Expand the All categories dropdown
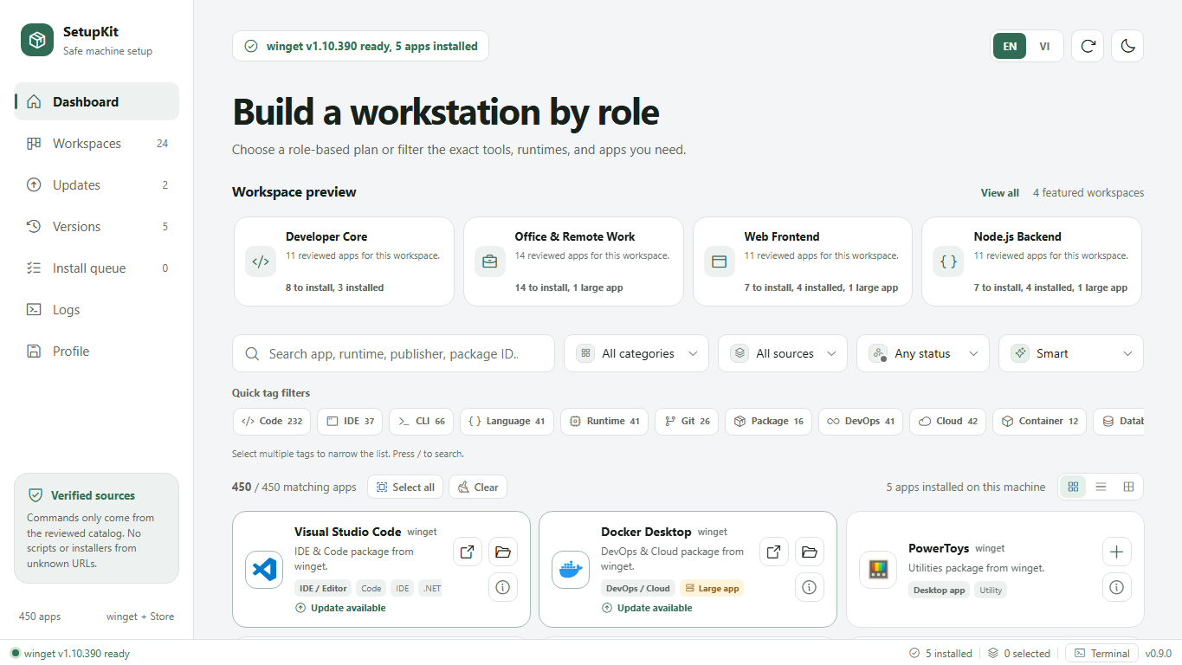1182x665 pixels. click(x=636, y=353)
